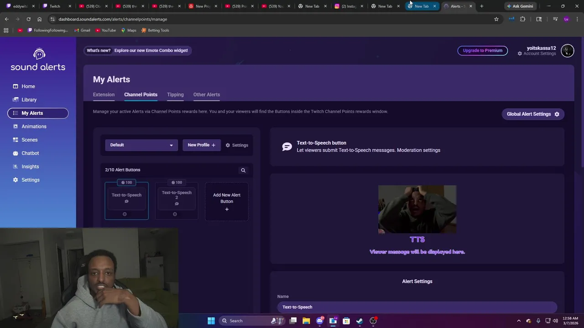The width and height of the screenshot is (584, 328).
Task: Click Ask Gemini button
Action: [520, 6]
